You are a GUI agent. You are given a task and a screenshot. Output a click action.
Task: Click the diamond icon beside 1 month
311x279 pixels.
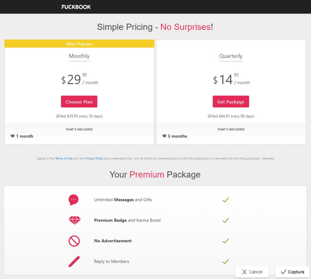tap(12, 136)
